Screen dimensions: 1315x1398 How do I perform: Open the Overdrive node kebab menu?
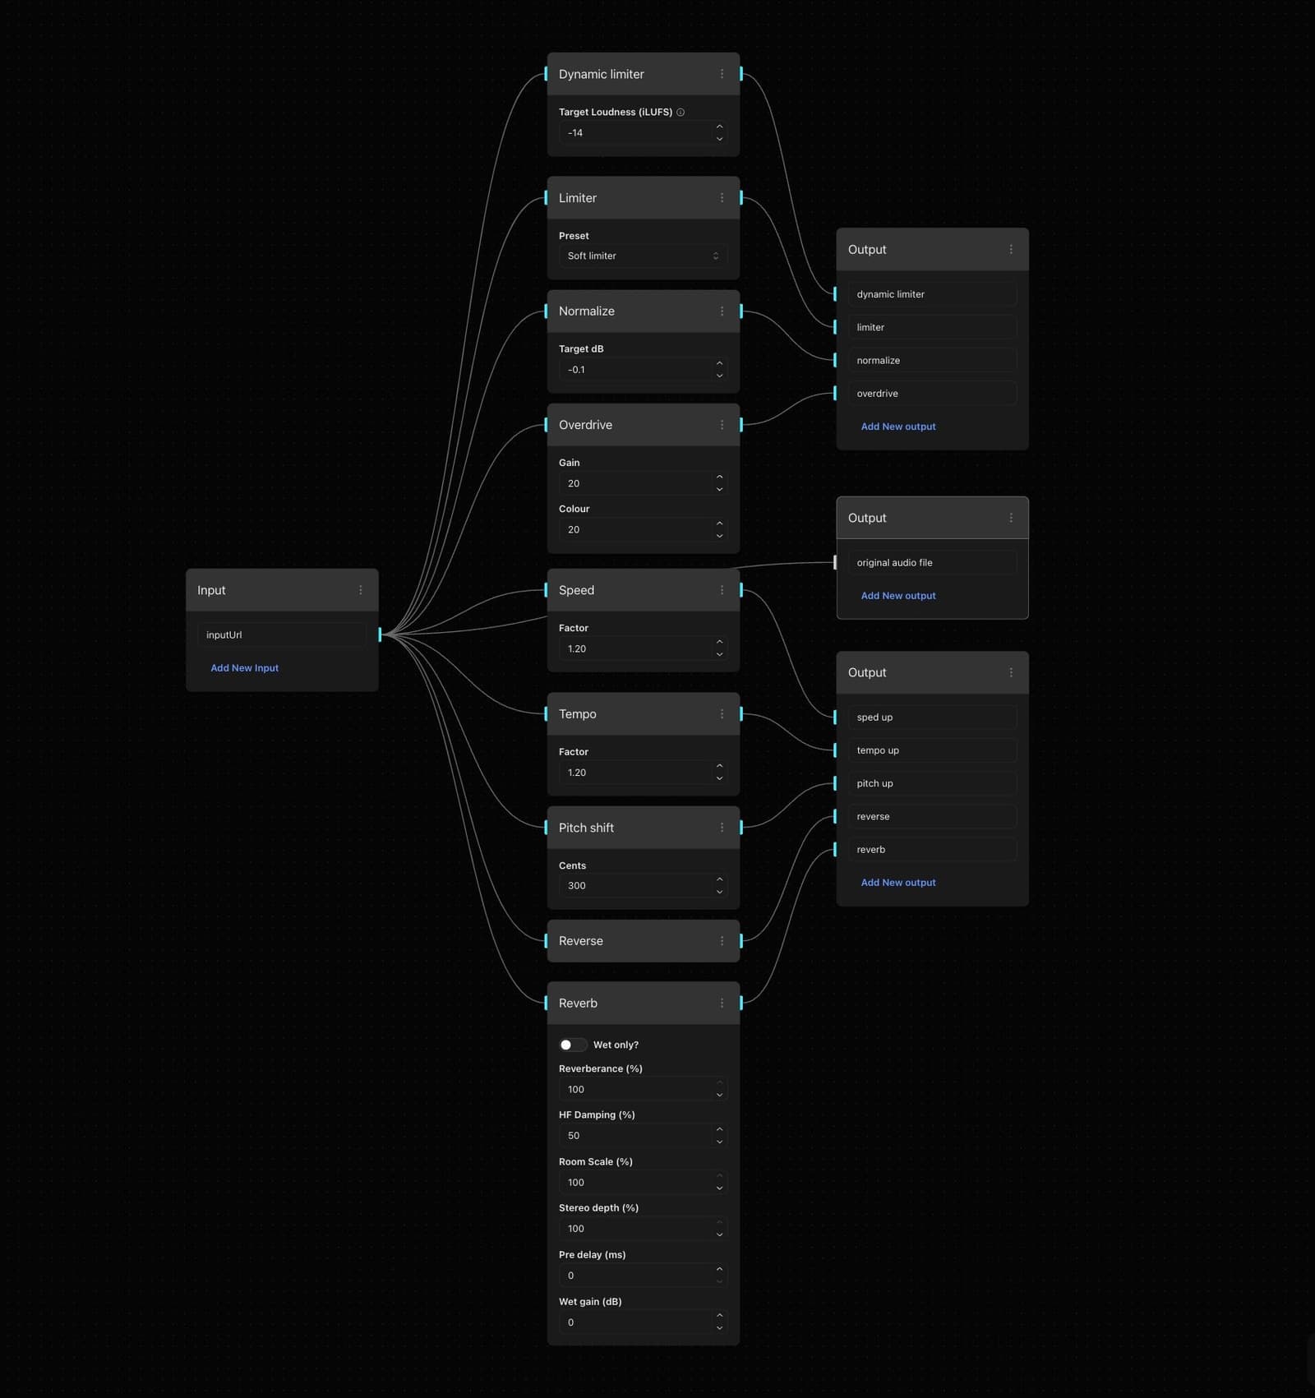(722, 425)
